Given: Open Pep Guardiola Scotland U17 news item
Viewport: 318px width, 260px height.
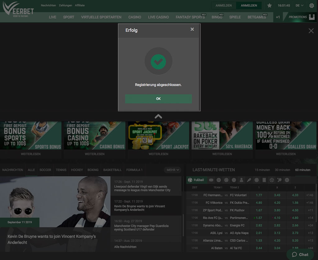Looking at the screenshot, I should click(x=141, y=228).
